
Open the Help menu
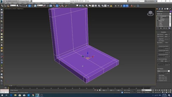[x=73, y=3]
